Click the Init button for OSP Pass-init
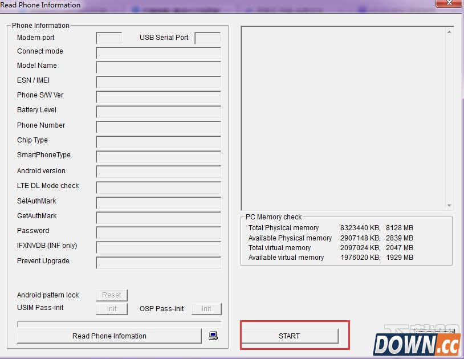The image size is (464, 359). [x=206, y=309]
